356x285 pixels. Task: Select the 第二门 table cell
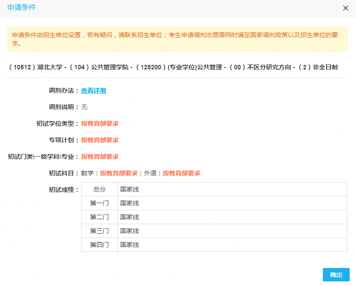click(x=99, y=217)
